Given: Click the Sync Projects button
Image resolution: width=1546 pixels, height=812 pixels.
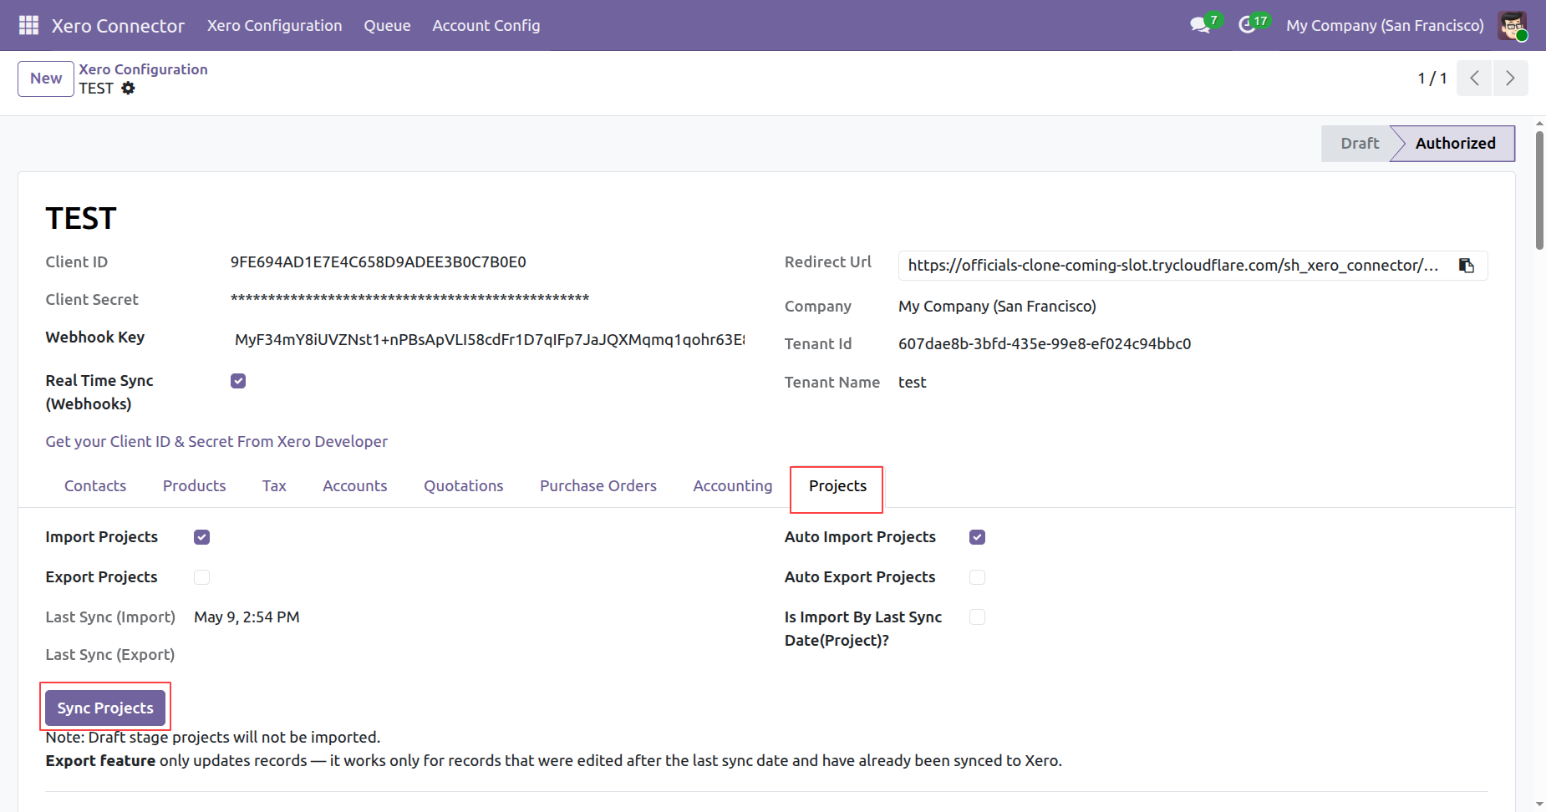Looking at the screenshot, I should (105, 708).
